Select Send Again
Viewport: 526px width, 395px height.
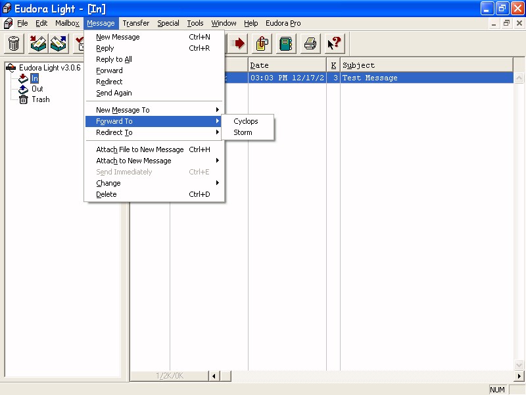154,93
